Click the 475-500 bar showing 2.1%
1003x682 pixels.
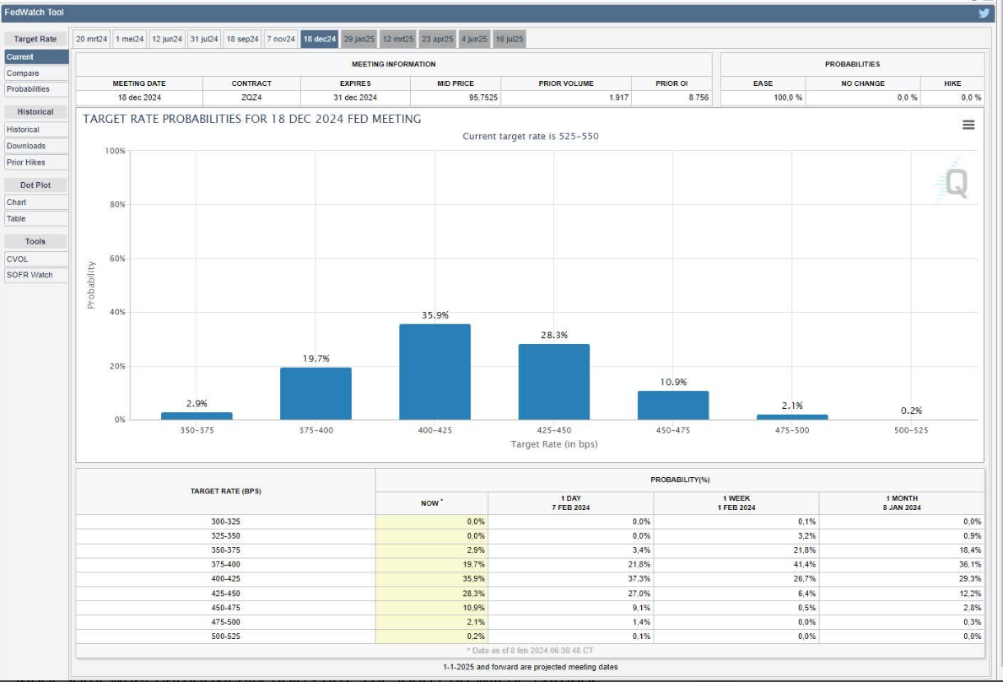point(792,417)
